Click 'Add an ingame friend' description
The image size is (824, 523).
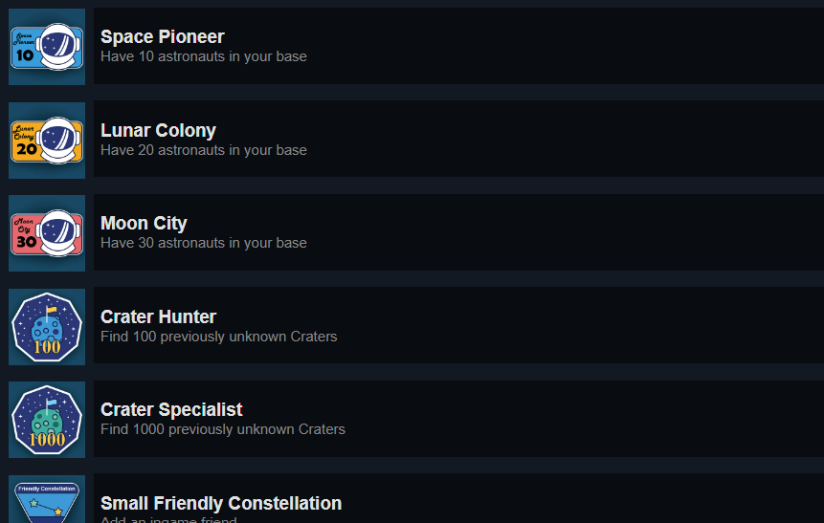coord(168,519)
